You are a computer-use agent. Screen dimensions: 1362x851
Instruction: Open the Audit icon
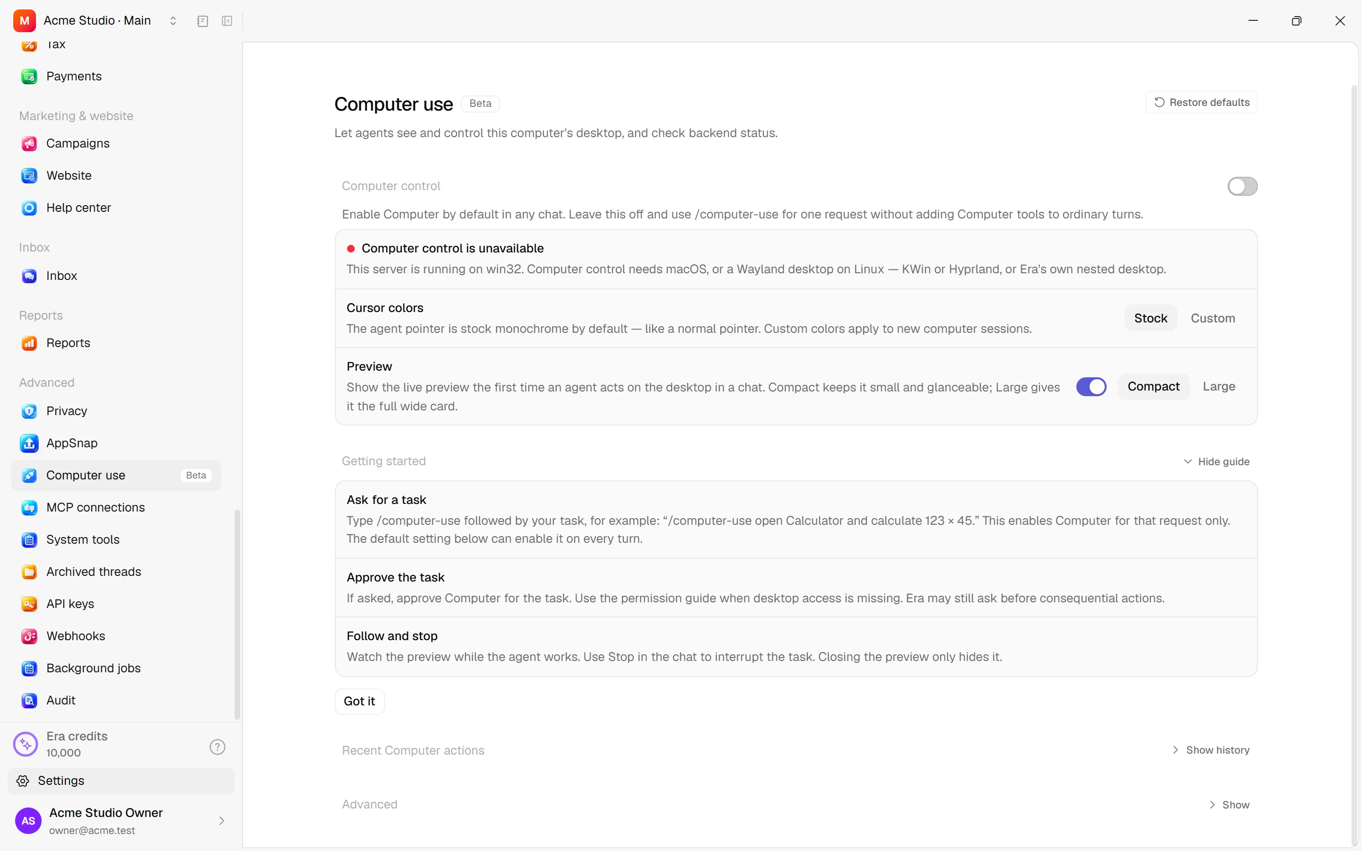point(29,700)
